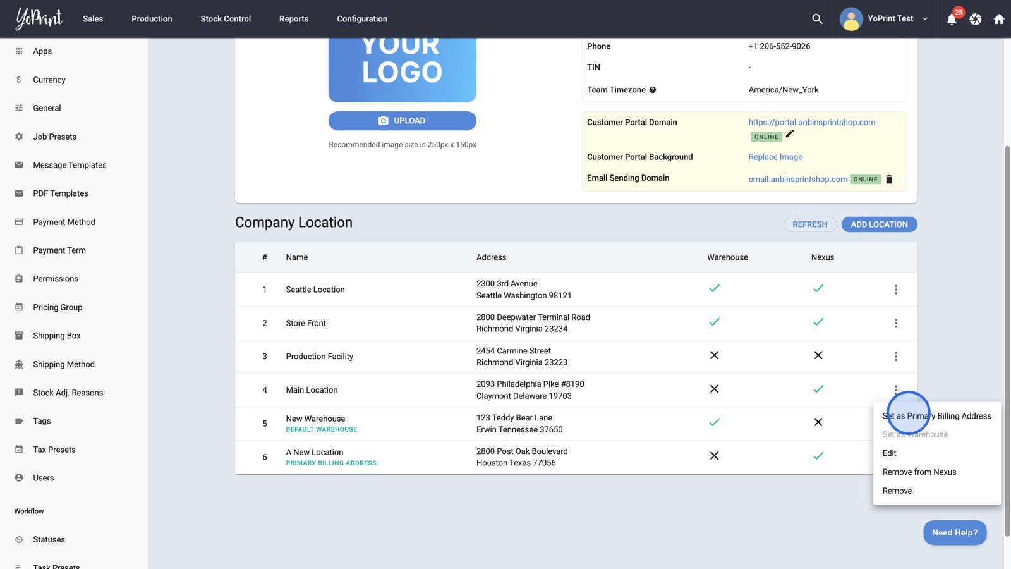Click the home icon in header
Image resolution: width=1011 pixels, height=569 pixels.
click(999, 19)
